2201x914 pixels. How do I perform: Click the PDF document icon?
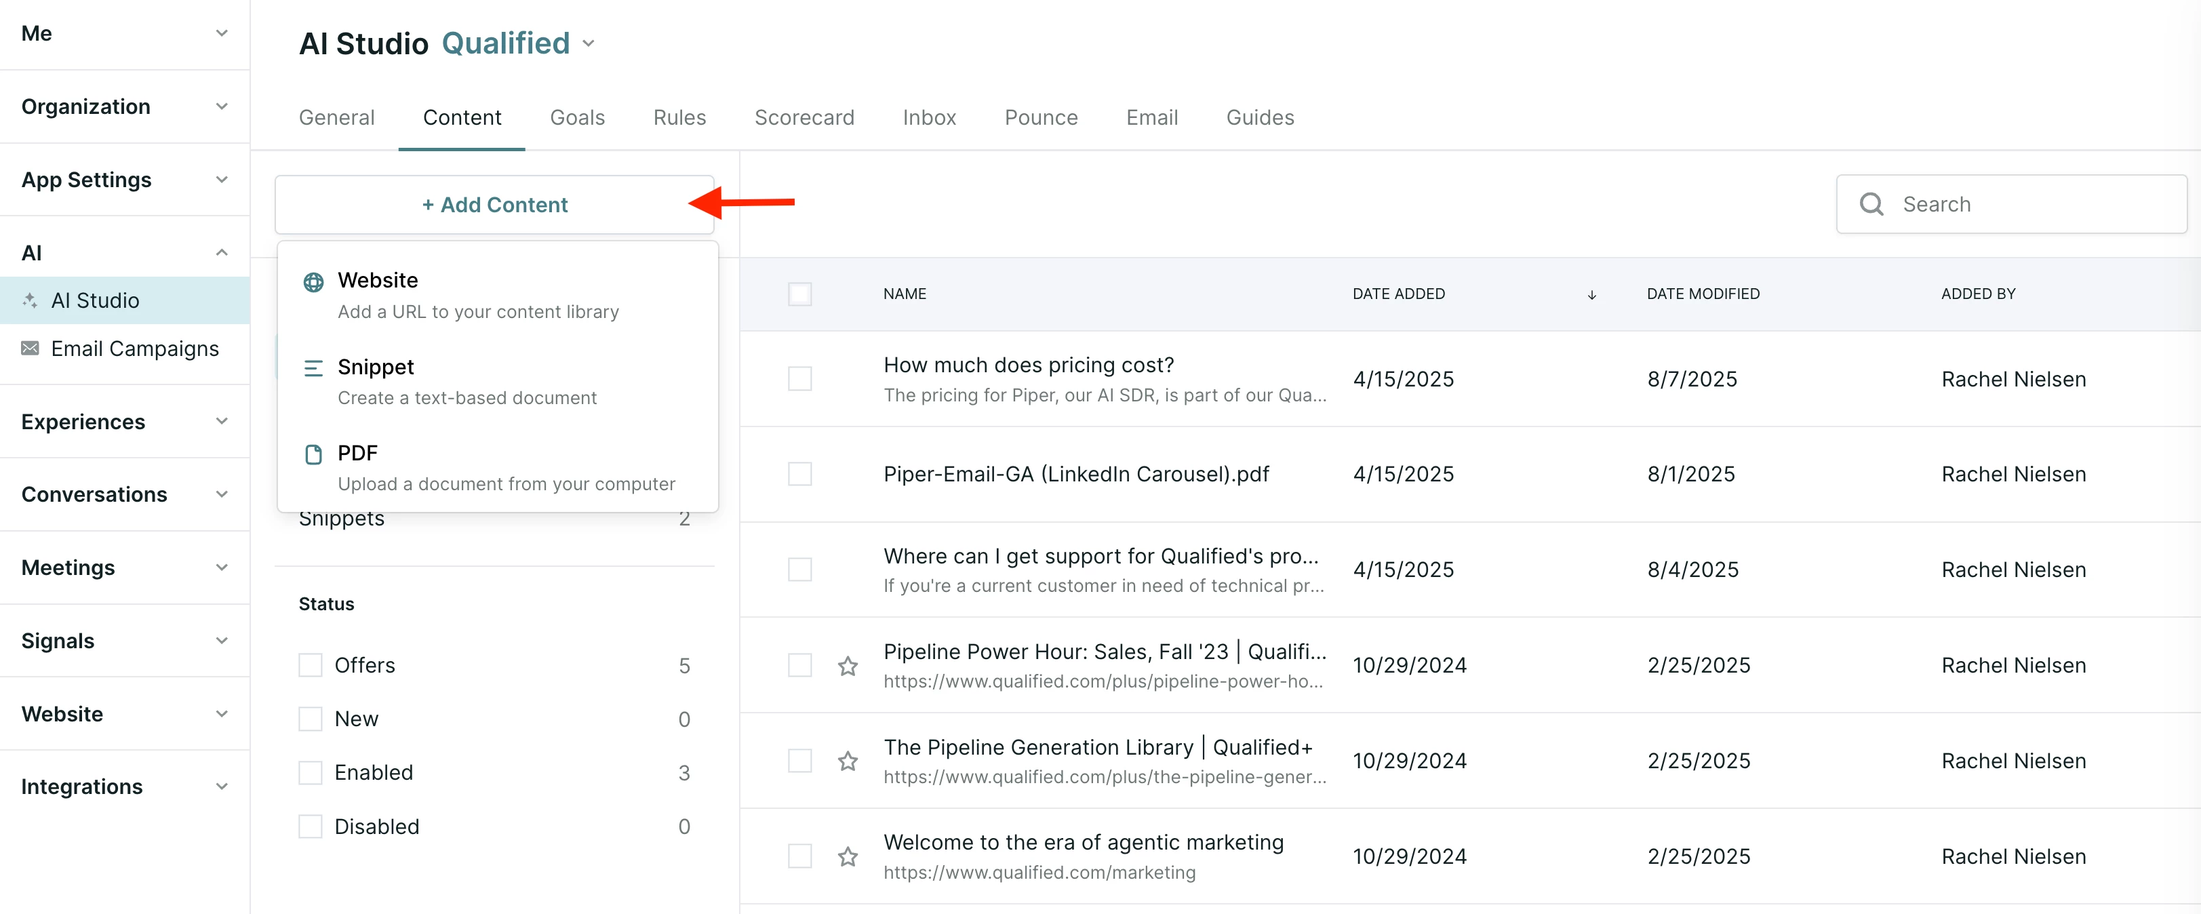pyautogui.click(x=313, y=454)
